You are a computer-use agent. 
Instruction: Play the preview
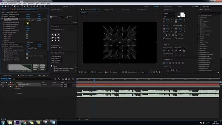click(174, 70)
